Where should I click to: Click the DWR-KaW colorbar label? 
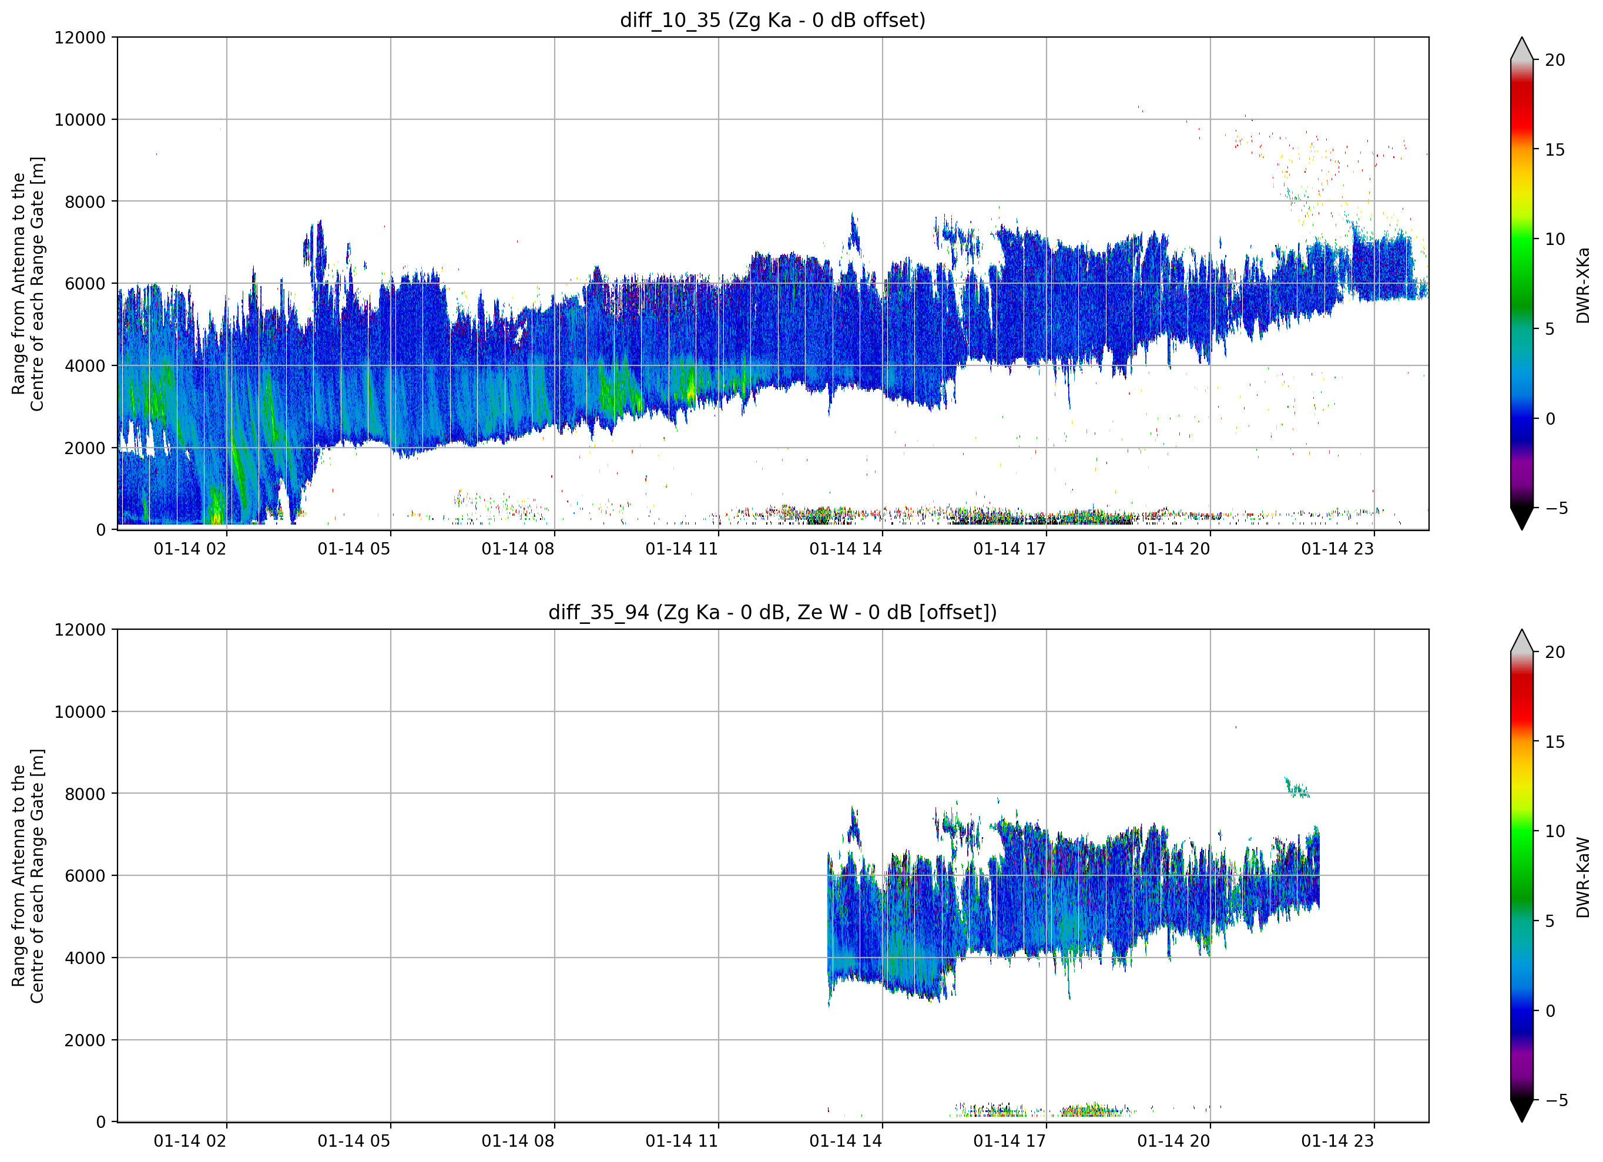tap(1583, 878)
